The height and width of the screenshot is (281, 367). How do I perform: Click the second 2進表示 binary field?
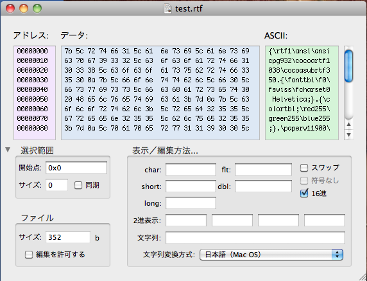point(232,221)
